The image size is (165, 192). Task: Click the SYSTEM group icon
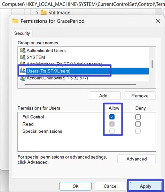point(23,57)
